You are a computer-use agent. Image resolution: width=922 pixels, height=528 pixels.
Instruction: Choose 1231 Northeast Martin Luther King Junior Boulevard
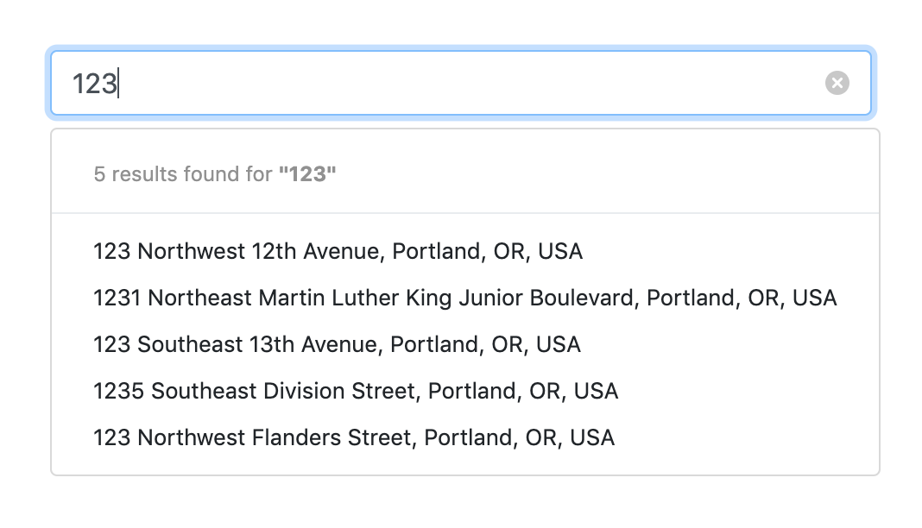(465, 298)
